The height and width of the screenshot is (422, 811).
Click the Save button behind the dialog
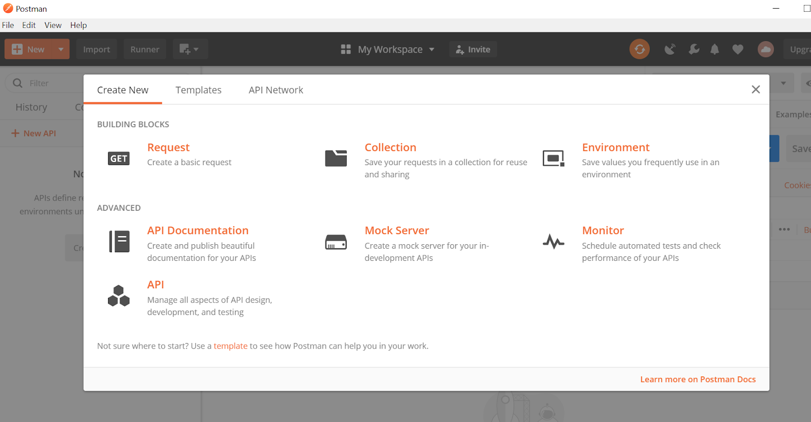tap(798, 148)
